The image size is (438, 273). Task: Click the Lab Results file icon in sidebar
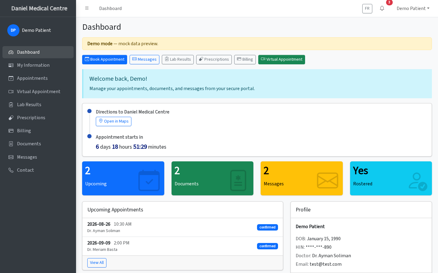coord(11,105)
